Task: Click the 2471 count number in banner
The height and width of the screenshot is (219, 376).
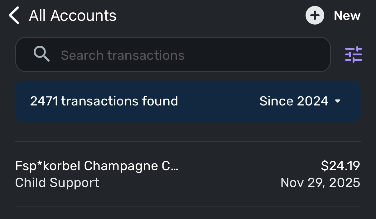Action: pos(44,101)
